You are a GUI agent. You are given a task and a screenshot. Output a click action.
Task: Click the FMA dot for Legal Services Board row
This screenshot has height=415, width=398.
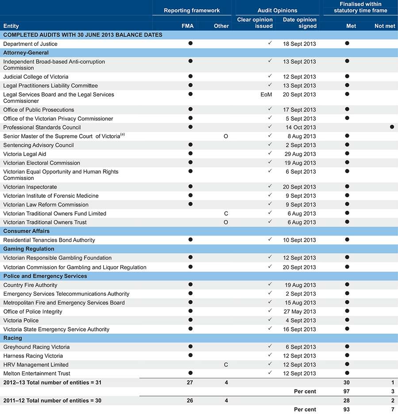tap(190, 94)
